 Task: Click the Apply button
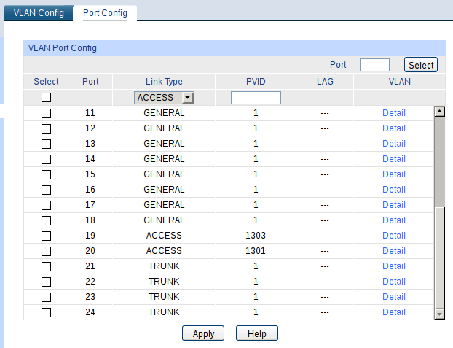[x=203, y=333]
